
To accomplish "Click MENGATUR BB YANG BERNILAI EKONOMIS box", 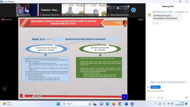I will pos(85,39).
